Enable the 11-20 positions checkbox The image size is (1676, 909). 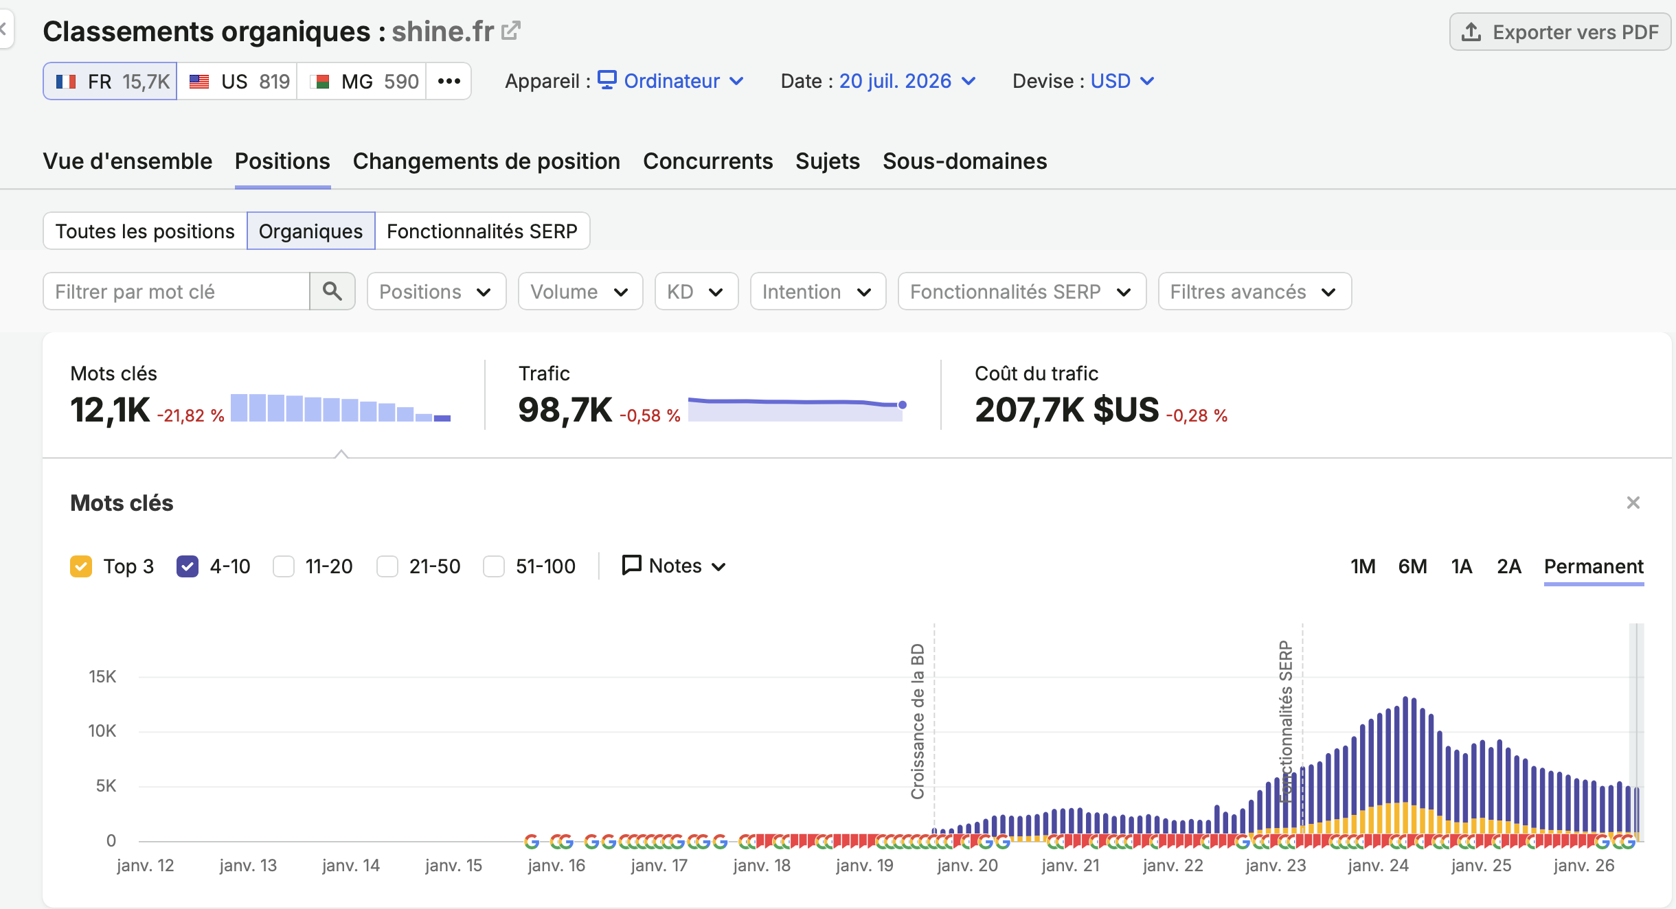pos(284,566)
